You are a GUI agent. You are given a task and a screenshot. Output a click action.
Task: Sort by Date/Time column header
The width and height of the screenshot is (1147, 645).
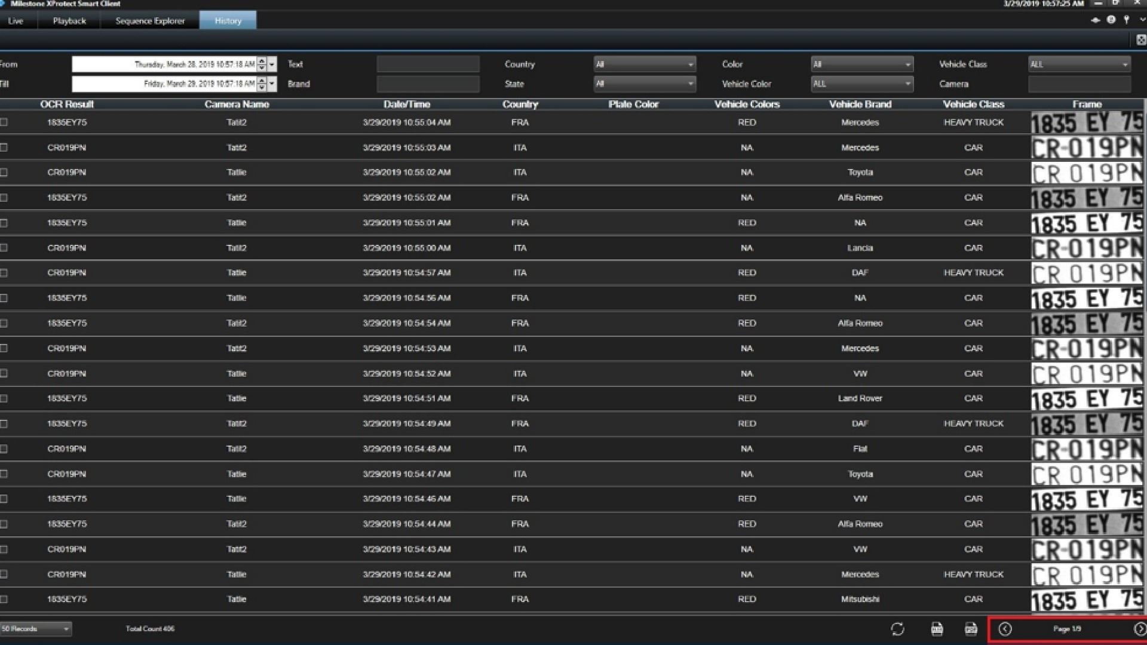pos(407,104)
